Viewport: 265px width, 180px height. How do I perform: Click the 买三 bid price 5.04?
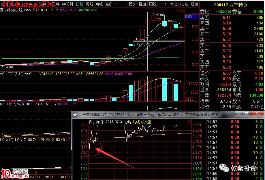227,56
